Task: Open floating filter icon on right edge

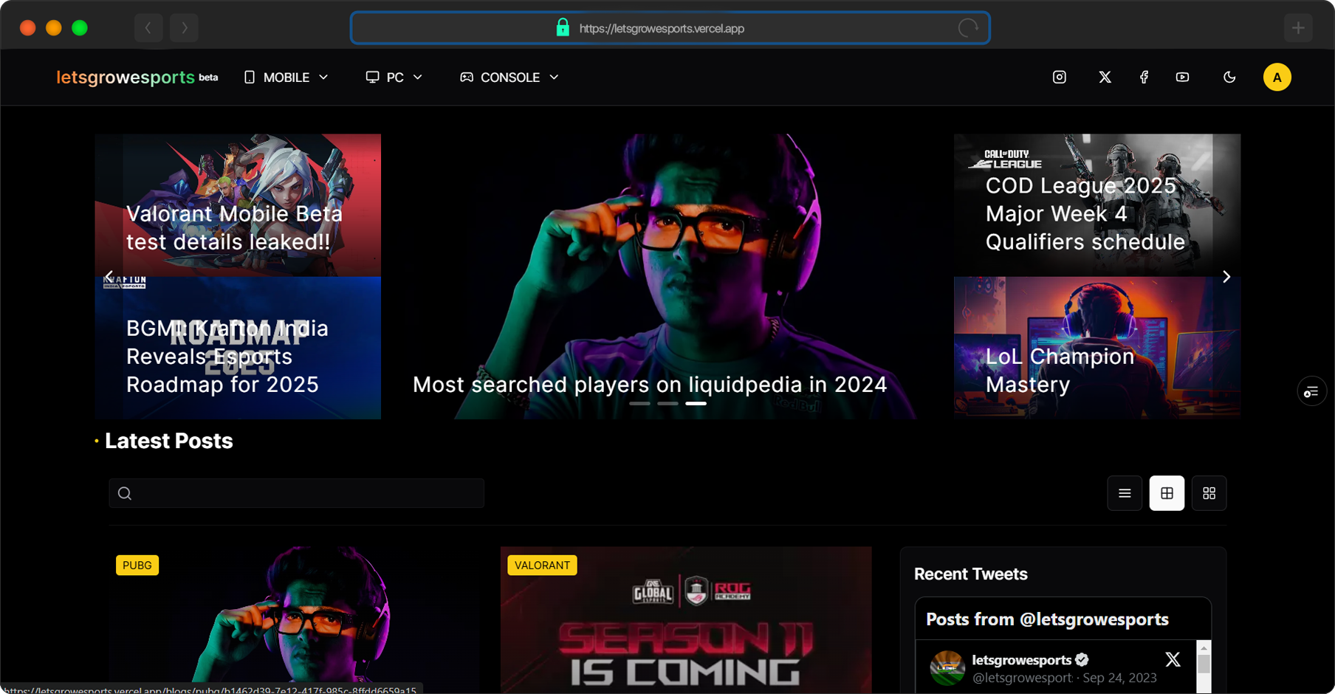Action: pyautogui.click(x=1311, y=391)
